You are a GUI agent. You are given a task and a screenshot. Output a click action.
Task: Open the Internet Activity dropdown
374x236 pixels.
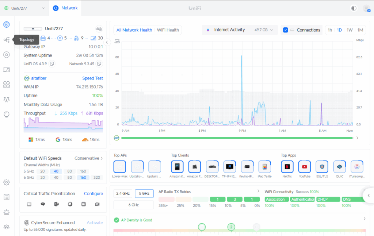(x=240, y=30)
